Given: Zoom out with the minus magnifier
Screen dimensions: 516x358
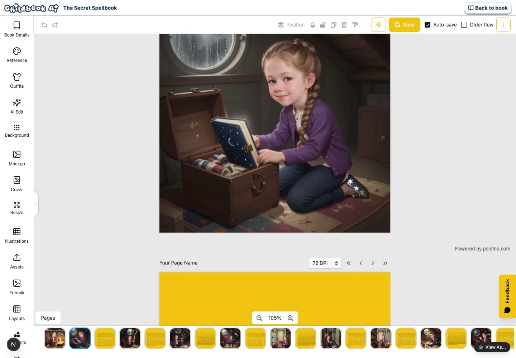Looking at the screenshot, I should (259, 318).
